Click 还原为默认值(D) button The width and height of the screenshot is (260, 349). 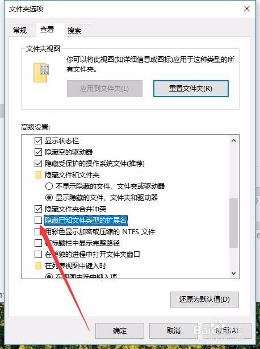click(204, 300)
